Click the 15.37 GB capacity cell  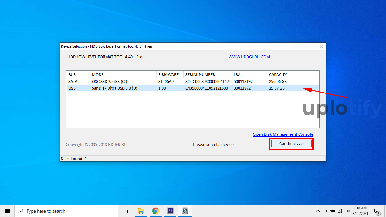point(277,88)
